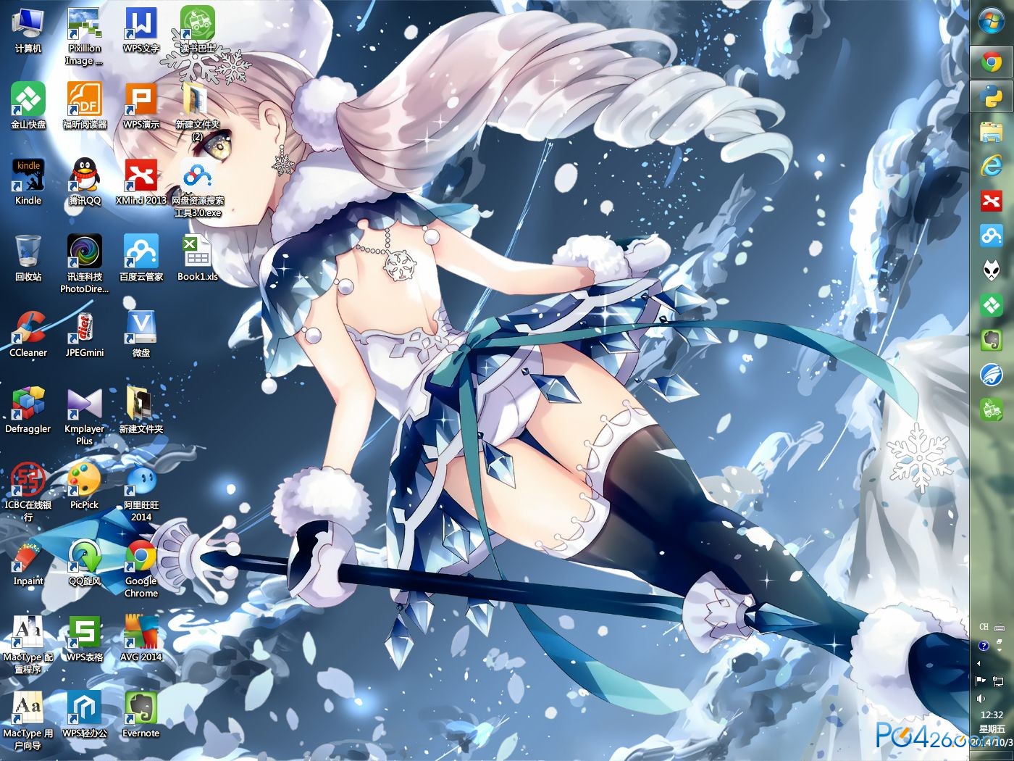
Task: Open ICBC在线银行 desktop shortcut
Action: pyautogui.click(x=28, y=493)
